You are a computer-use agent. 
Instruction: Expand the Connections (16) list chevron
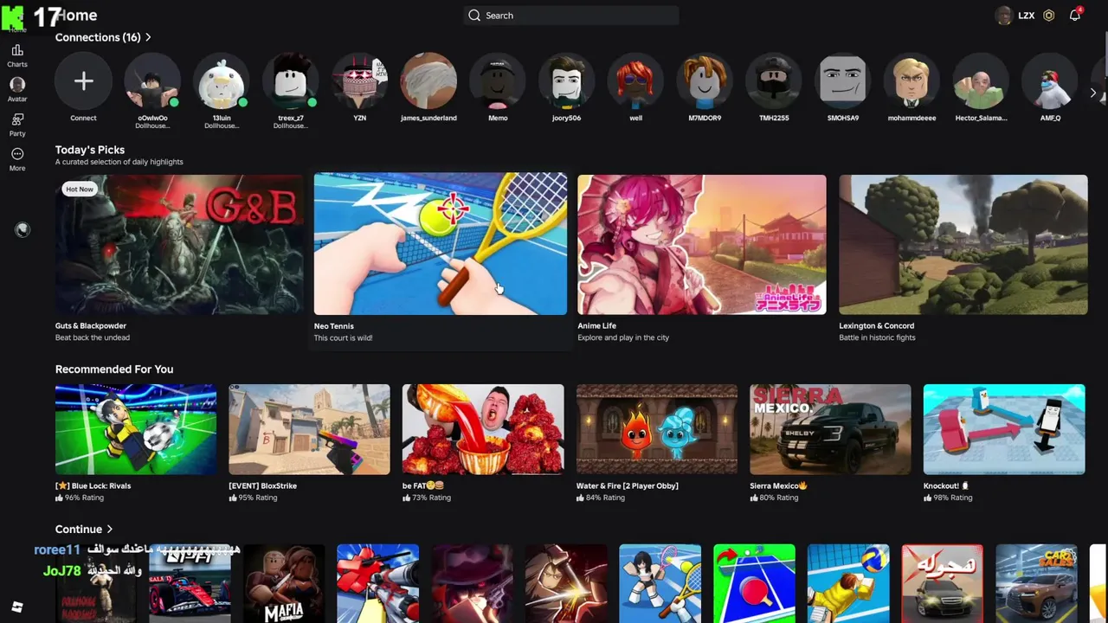pos(148,37)
